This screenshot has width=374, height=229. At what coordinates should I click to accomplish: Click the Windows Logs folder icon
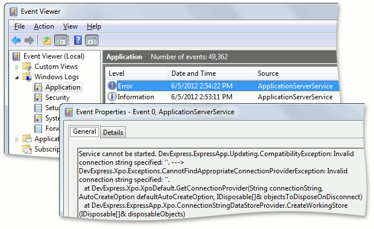point(27,77)
